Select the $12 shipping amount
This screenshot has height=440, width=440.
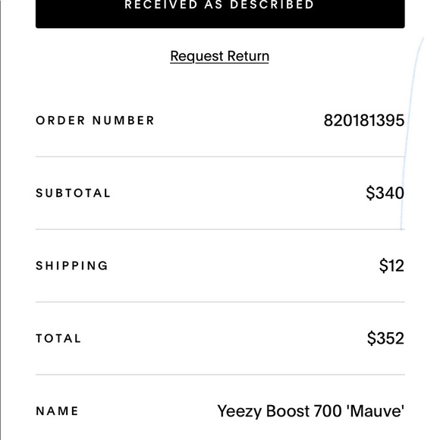point(391,266)
